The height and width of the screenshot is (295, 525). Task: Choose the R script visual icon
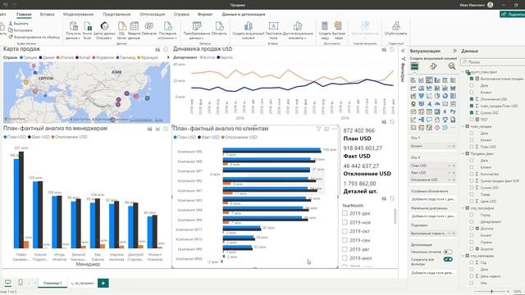pyautogui.click(x=445, y=111)
